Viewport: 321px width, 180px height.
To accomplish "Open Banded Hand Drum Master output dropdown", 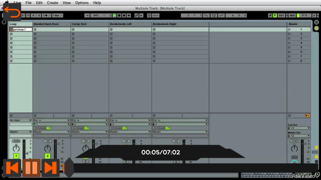I will (52, 132).
